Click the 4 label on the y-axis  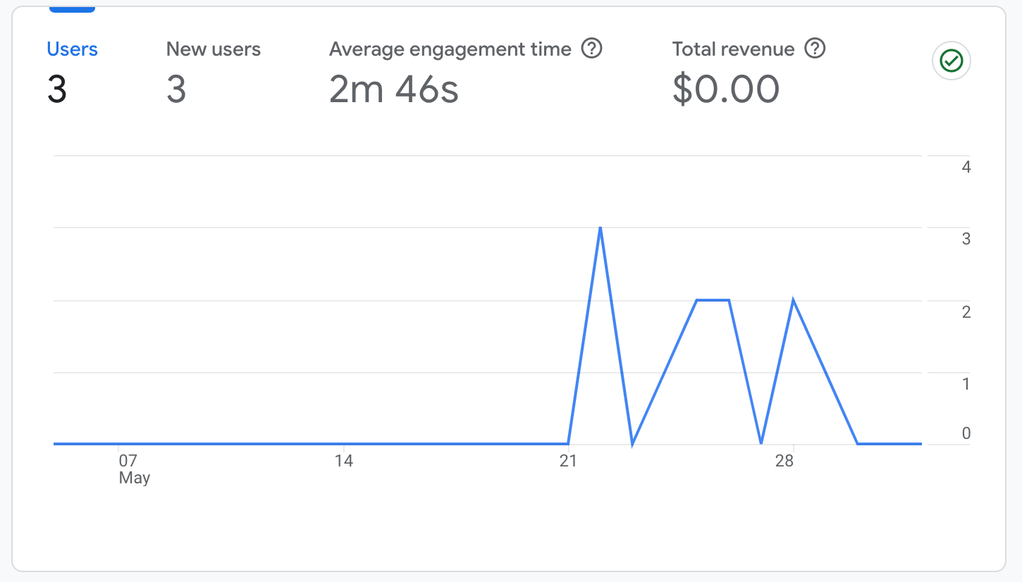[966, 168]
